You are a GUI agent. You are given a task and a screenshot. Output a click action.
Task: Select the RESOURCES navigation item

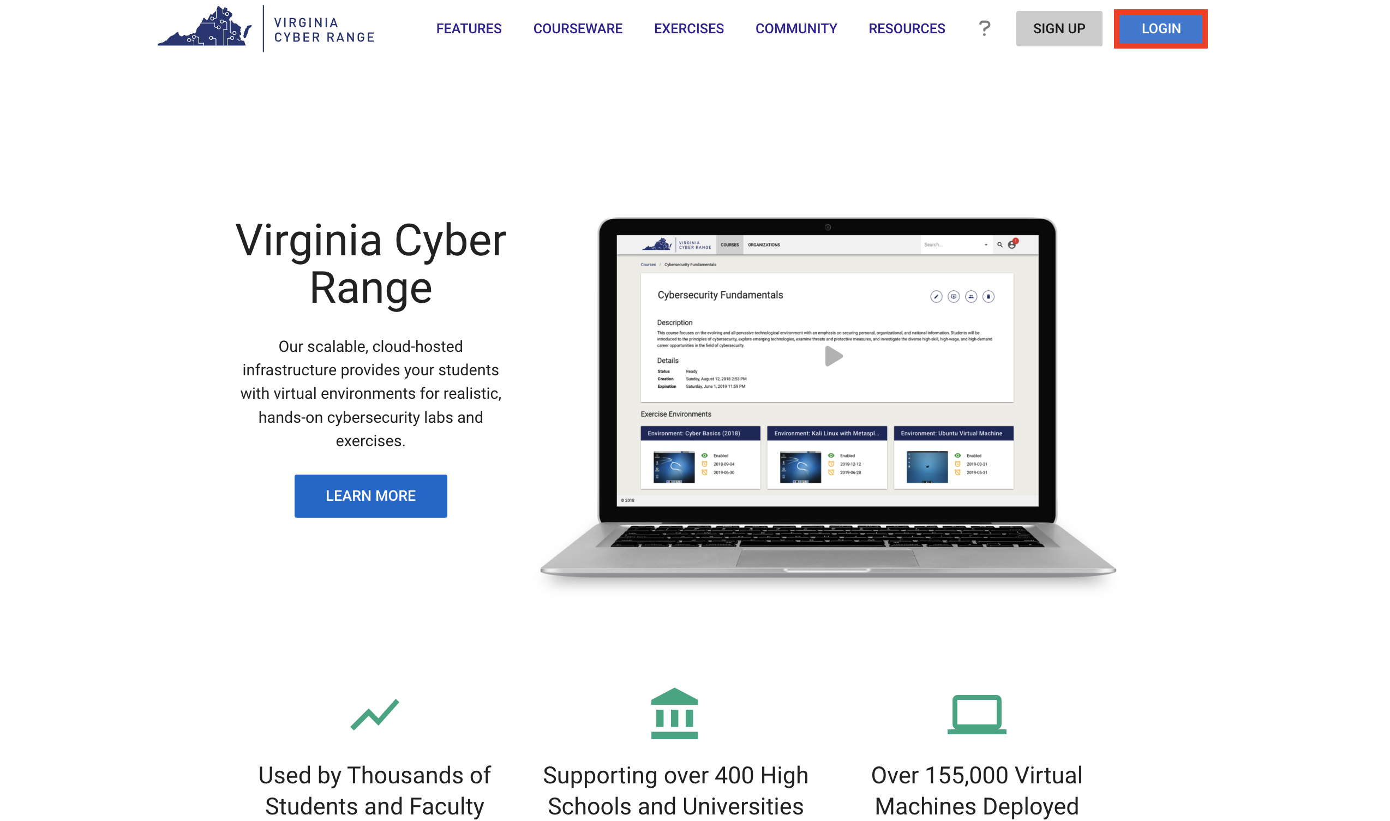(x=907, y=28)
